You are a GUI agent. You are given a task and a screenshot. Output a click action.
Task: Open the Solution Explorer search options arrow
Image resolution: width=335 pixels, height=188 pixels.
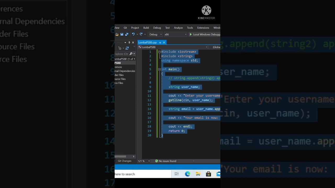[x=134, y=54]
